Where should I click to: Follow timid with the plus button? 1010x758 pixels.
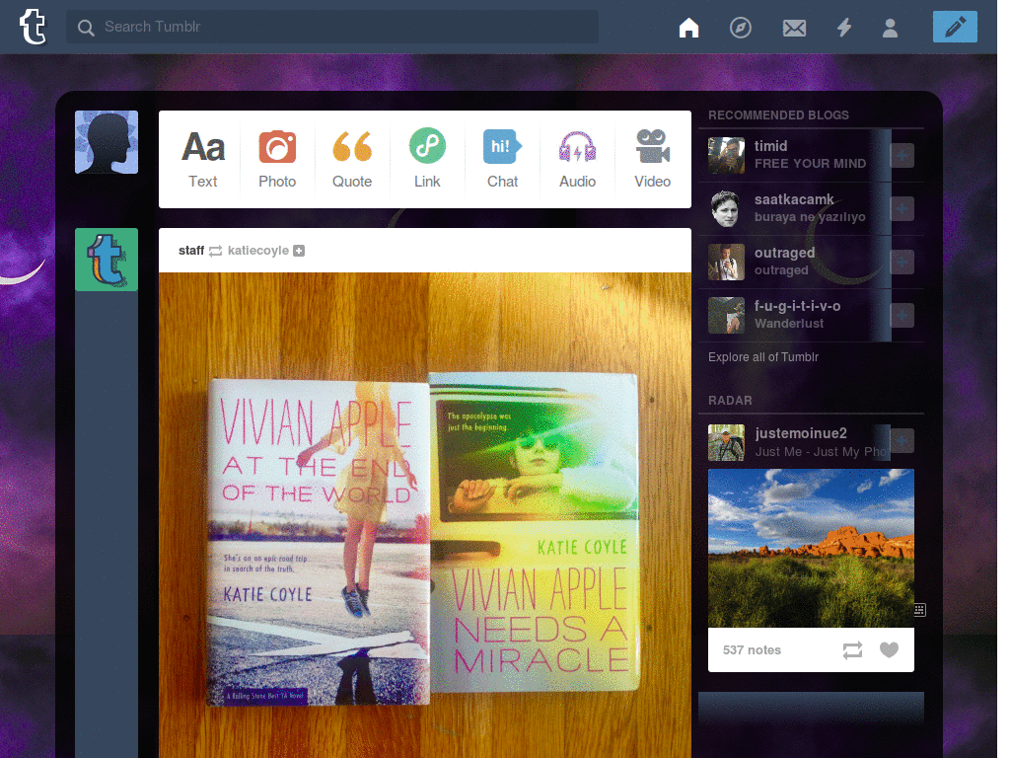(902, 155)
